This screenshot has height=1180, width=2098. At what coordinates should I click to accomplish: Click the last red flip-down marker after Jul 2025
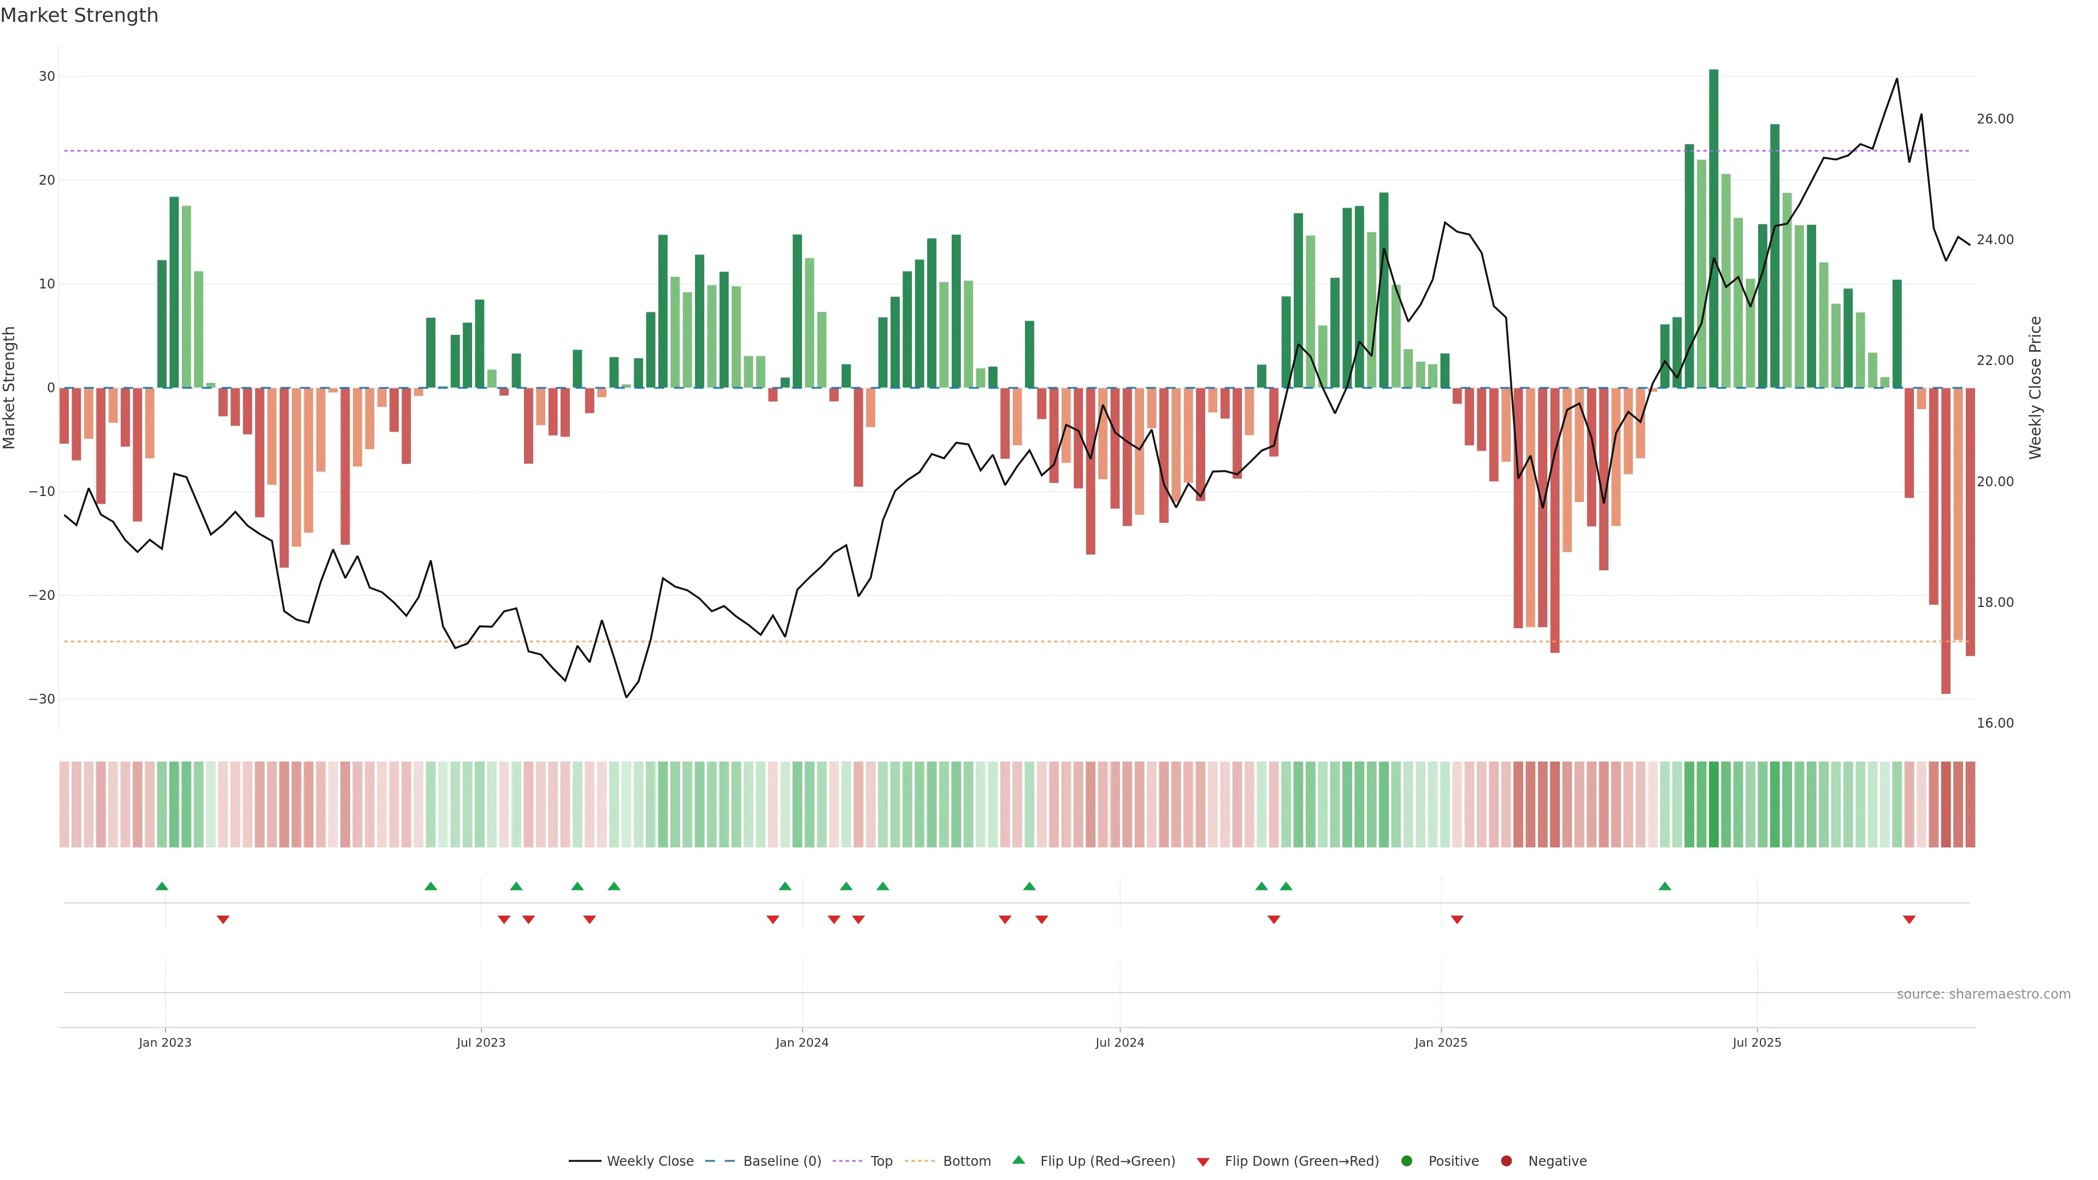pyautogui.click(x=1909, y=919)
